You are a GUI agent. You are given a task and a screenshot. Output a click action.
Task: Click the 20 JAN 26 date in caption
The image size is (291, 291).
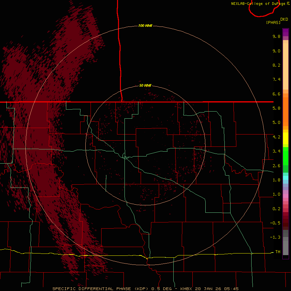pyautogui.click(x=208, y=289)
